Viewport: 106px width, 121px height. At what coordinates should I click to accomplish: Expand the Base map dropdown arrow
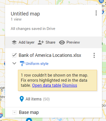point(14,112)
